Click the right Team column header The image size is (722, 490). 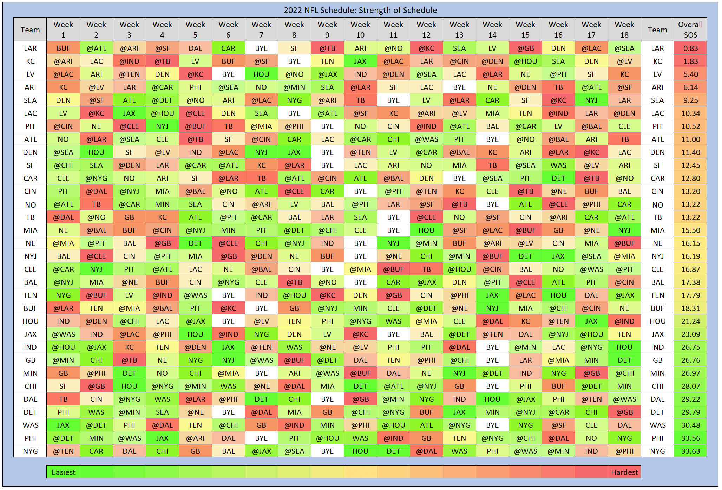[x=657, y=30]
